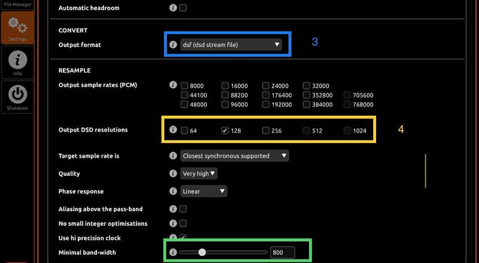Viewport: 479px width, 263px height.
Task: Check the 44100 PCM sample rate
Action: (184, 95)
